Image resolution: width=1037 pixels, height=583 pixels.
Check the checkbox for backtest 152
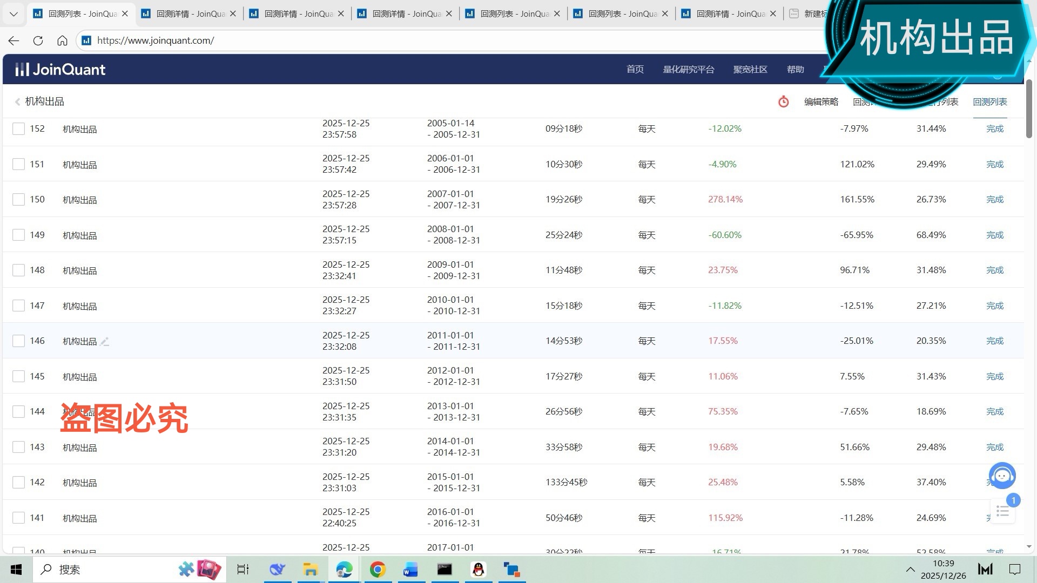click(x=18, y=128)
